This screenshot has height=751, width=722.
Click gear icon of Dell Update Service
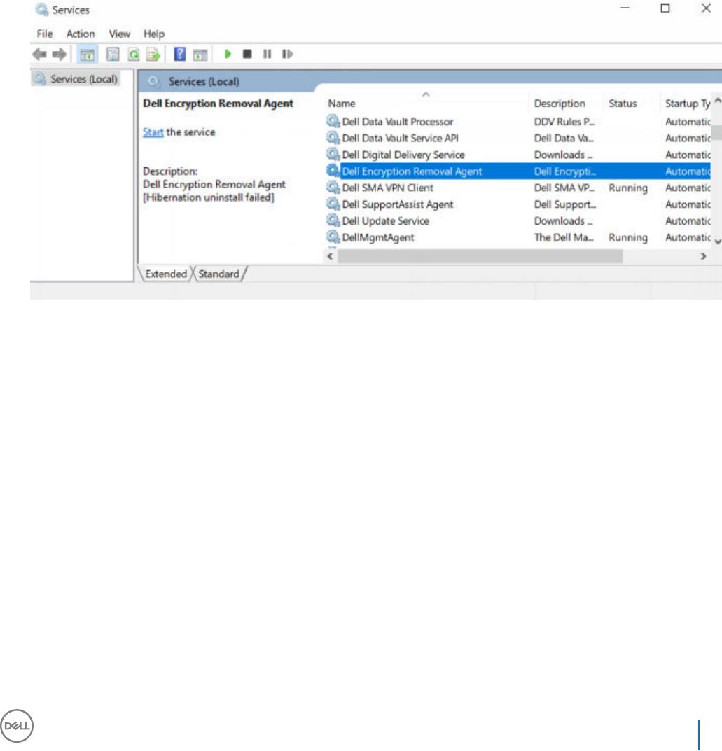[x=333, y=220]
